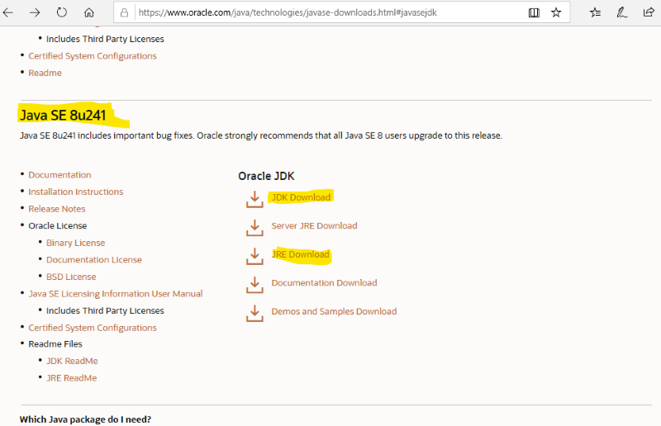The image size is (661, 426).
Task: Click the browser Back arrow
Action: [x=9, y=13]
